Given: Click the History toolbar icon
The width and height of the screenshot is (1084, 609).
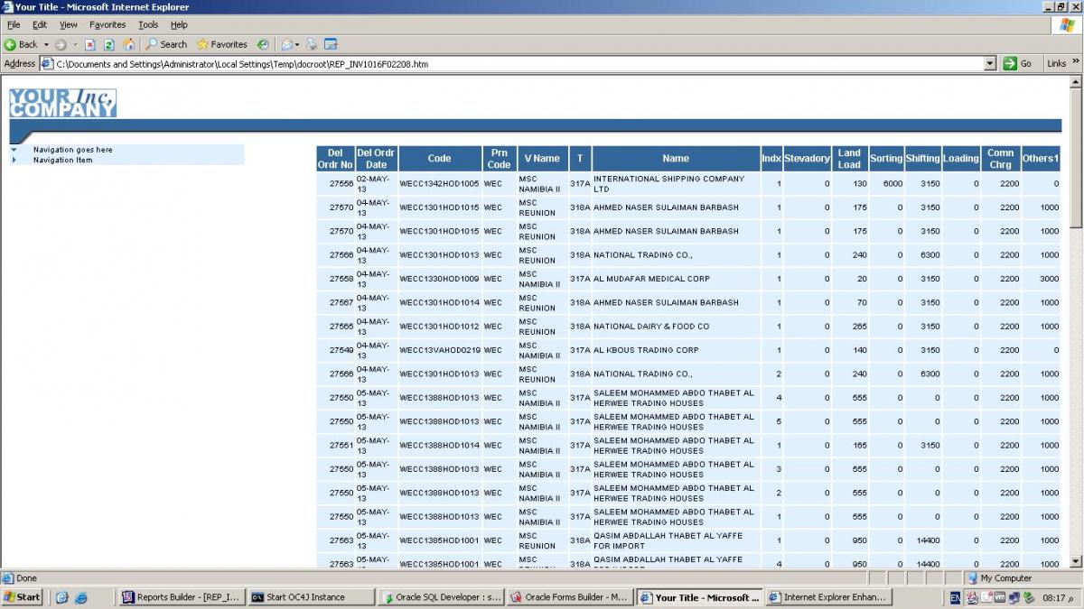Looking at the screenshot, I should (x=263, y=44).
